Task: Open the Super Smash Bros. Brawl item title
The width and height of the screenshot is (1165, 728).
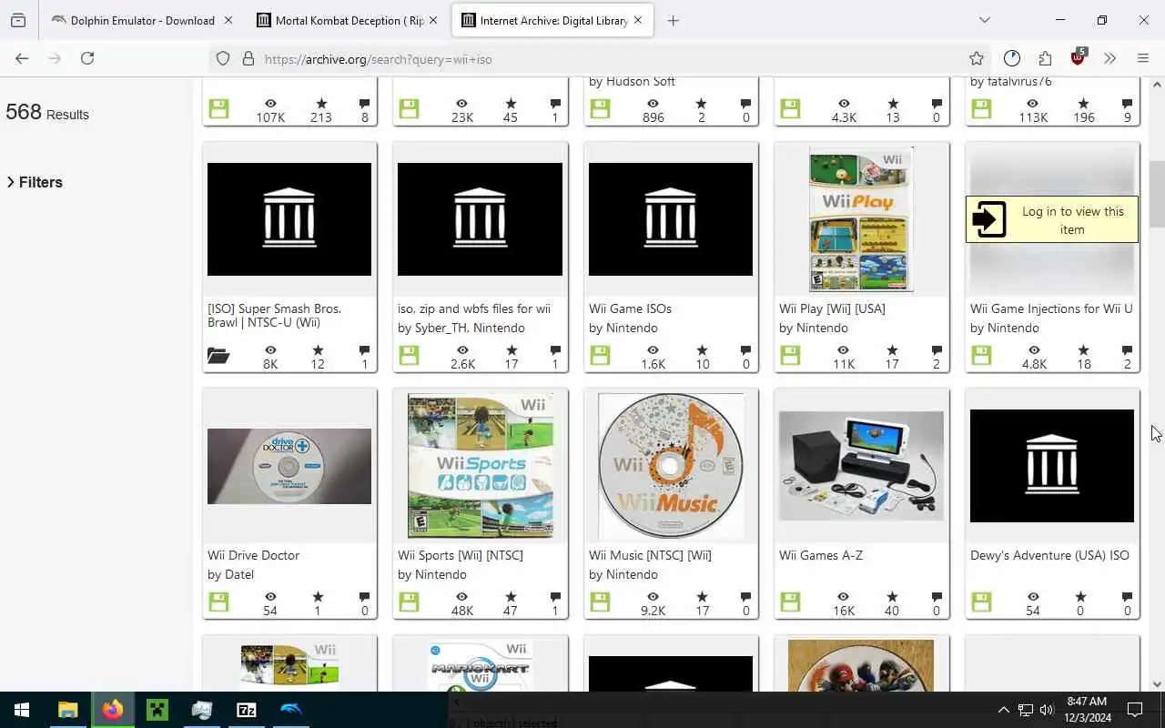Action: click(275, 316)
